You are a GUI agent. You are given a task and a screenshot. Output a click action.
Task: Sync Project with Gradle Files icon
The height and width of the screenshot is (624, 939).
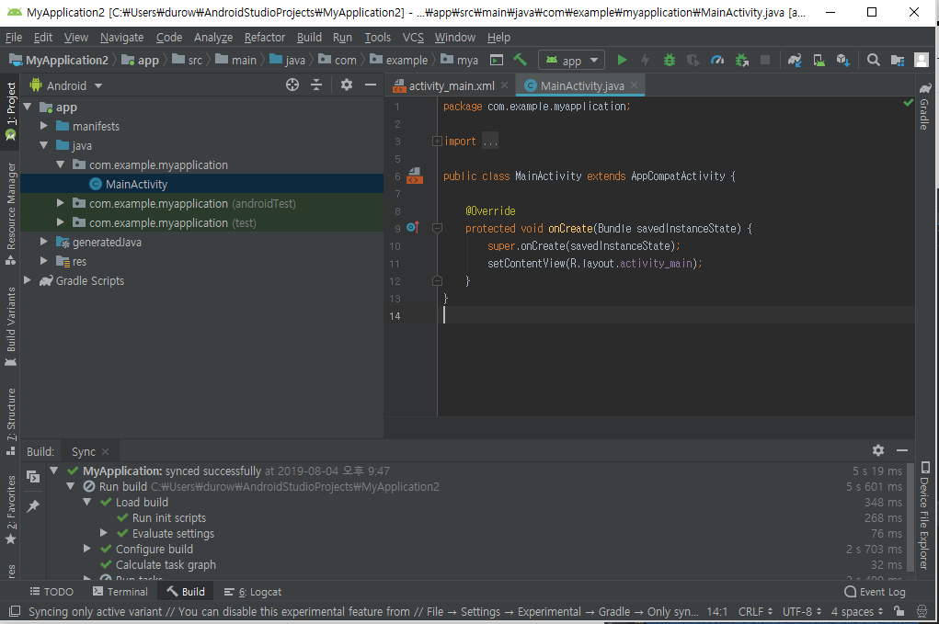coord(794,60)
